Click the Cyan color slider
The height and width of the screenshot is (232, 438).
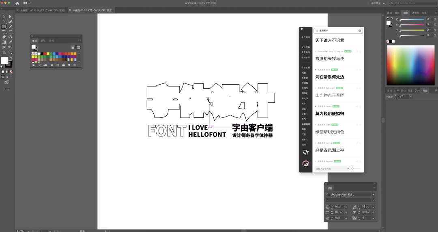pyautogui.click(x=412, y=19)
